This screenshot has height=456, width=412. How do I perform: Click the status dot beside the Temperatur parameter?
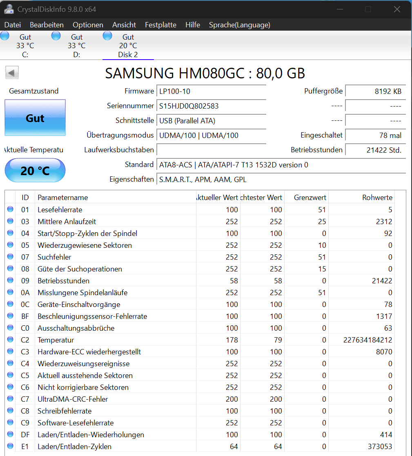[x=9, y=340]
